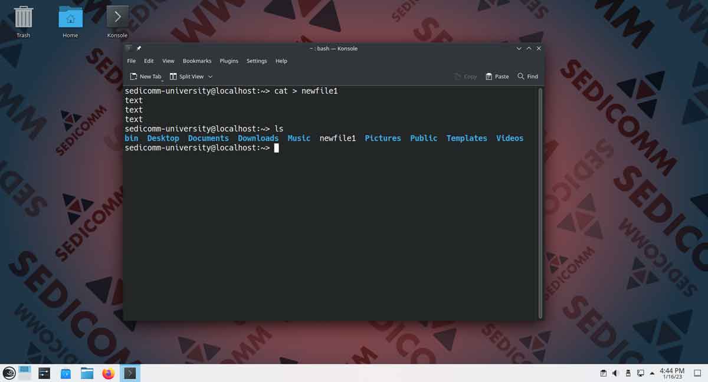Expand the hidden system tray icons arrow

pos(652,373)
